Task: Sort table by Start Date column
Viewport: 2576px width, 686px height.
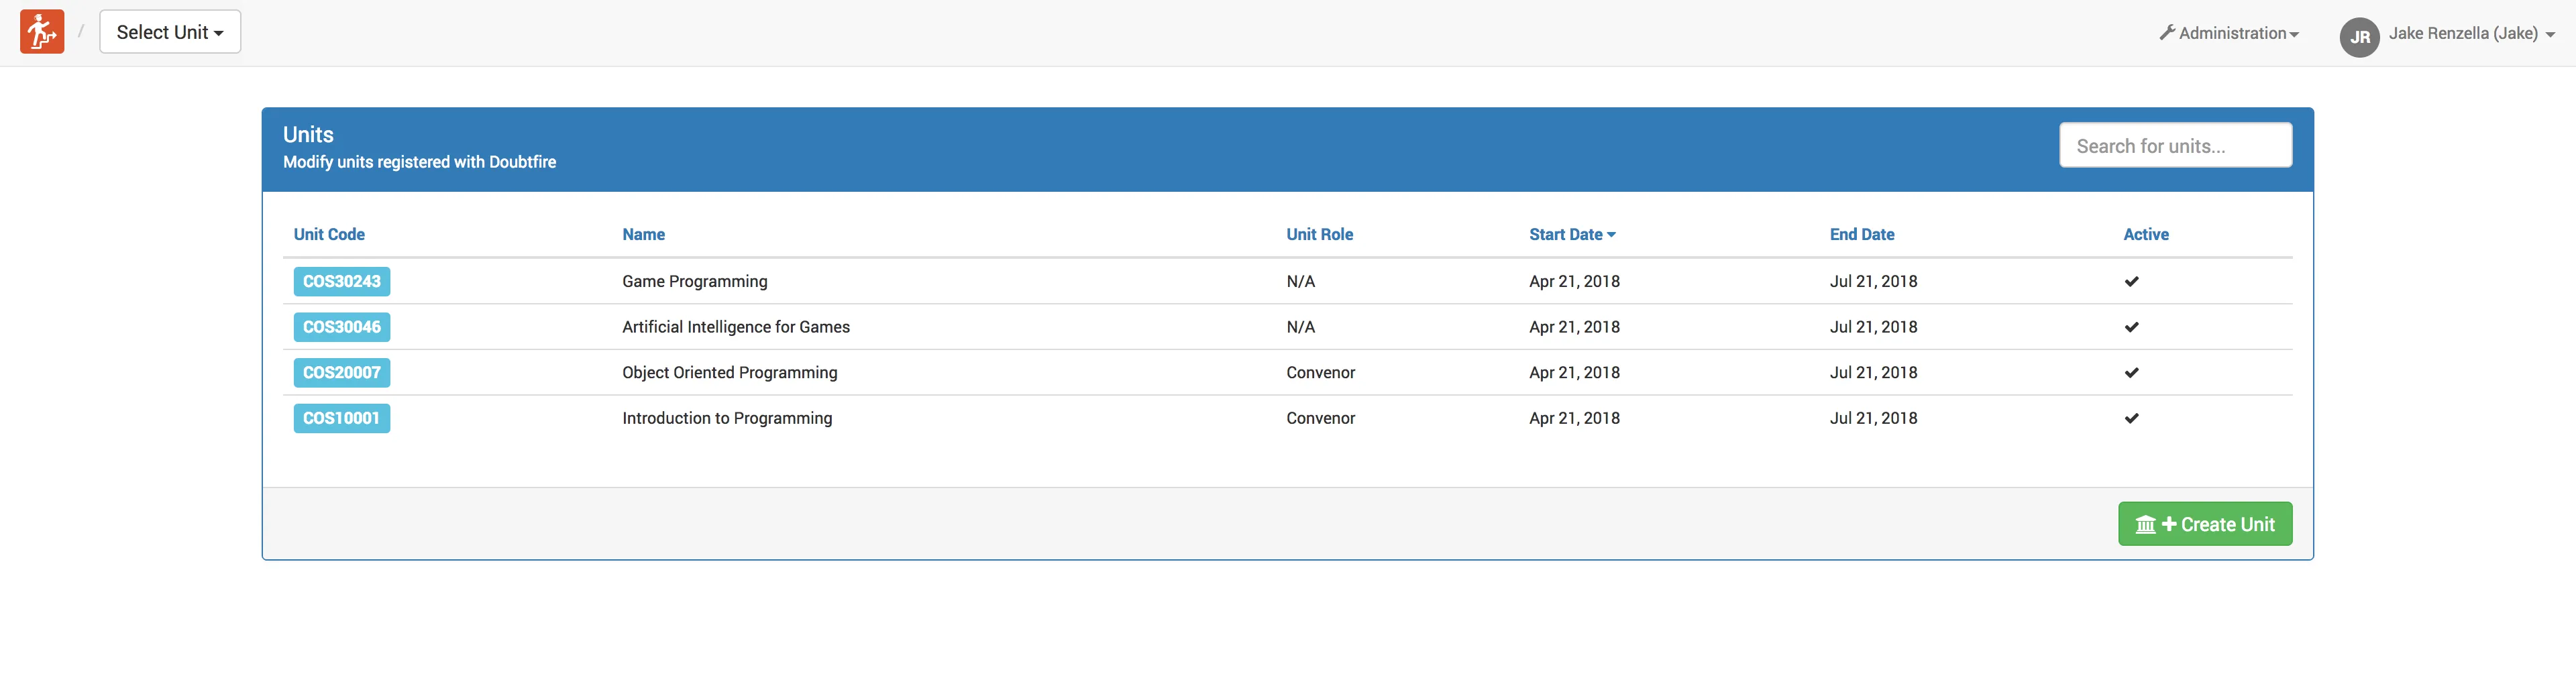Action: (x=1571, y=234)
